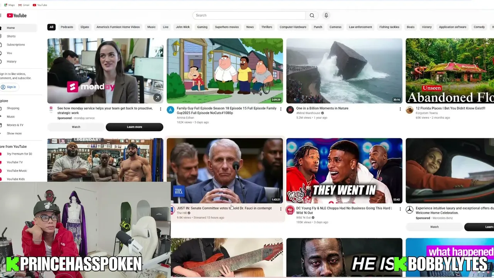
Task: Open the You section in sidebar
Action: pyautogui.click(x=18, y=53)
